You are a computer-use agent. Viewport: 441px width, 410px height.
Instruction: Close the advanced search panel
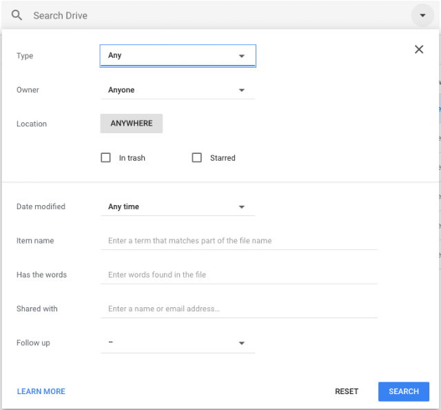tap(419, 49)
